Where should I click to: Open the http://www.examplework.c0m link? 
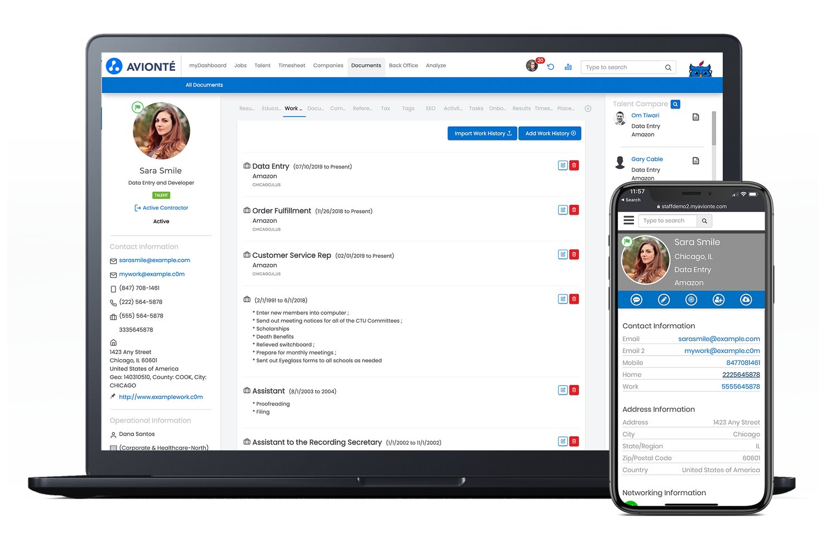pyautogui.click(x=161, y=397)
